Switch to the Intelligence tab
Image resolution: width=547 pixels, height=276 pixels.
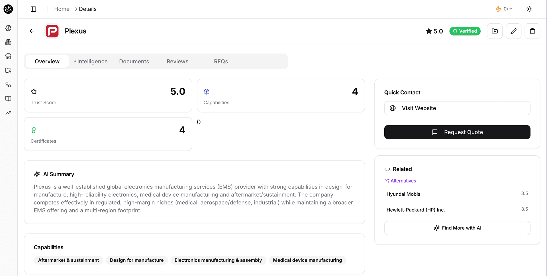(91, 61)
